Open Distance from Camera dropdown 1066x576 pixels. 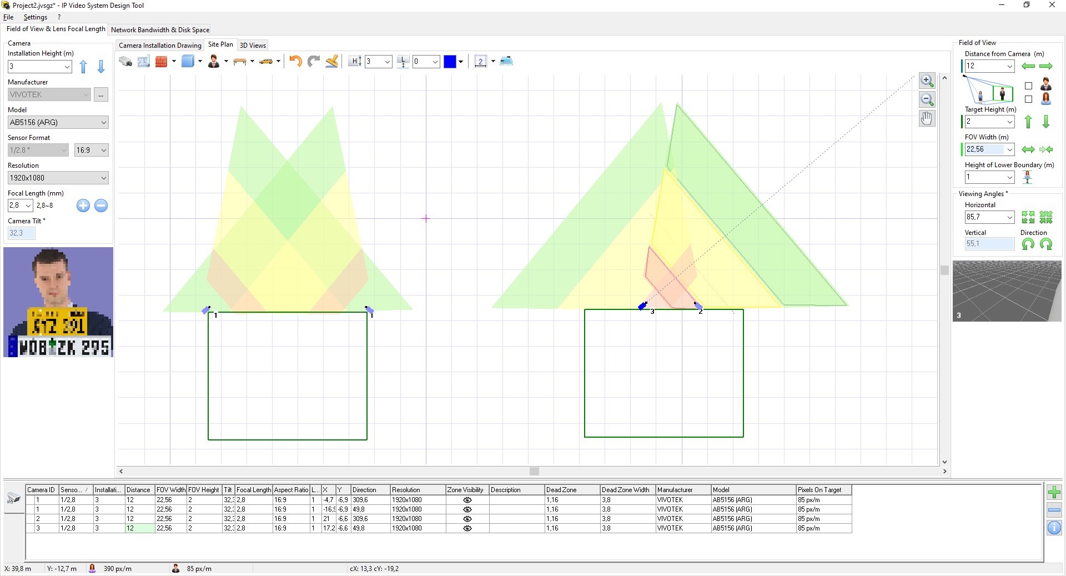click(1009, 66)
